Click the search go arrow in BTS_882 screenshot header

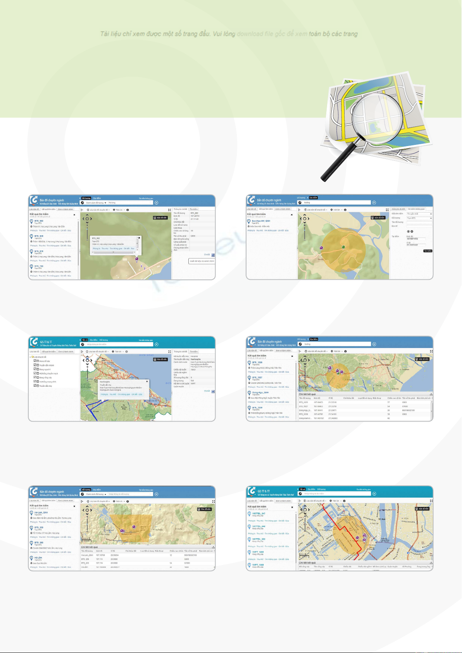tap(156, 203)
